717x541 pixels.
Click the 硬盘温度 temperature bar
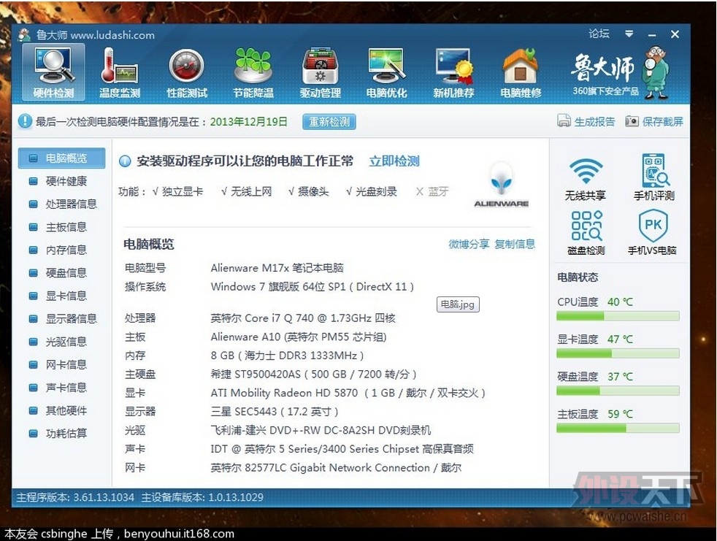pos(618,391)
